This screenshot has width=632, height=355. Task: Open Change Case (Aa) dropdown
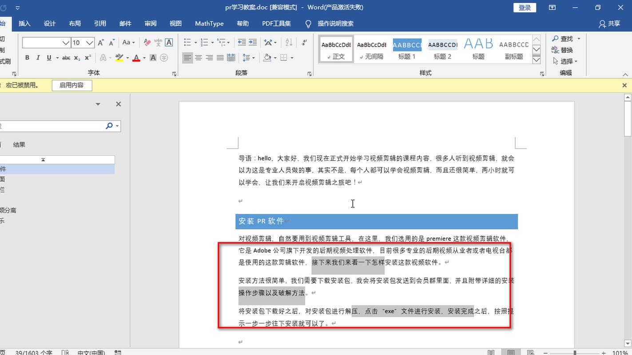(x=128, y=43)
